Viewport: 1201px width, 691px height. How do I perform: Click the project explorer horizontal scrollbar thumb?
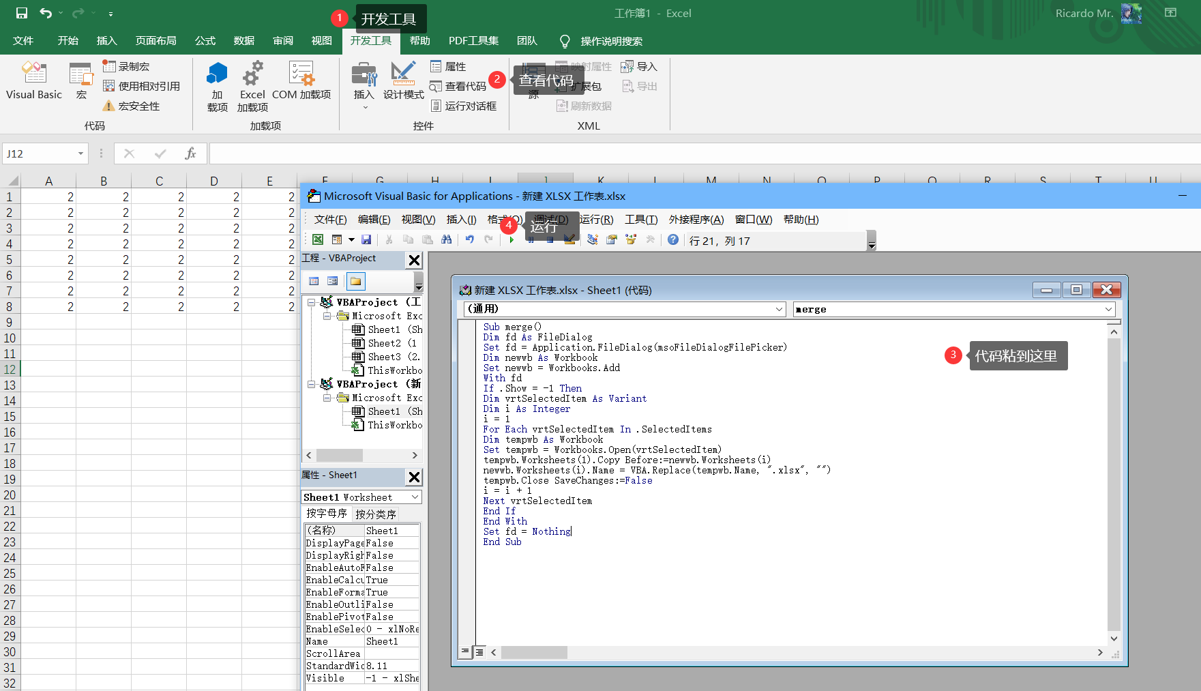340,455
